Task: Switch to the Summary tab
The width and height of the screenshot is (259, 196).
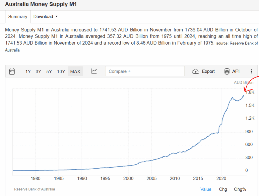Action: click(17, 17)
